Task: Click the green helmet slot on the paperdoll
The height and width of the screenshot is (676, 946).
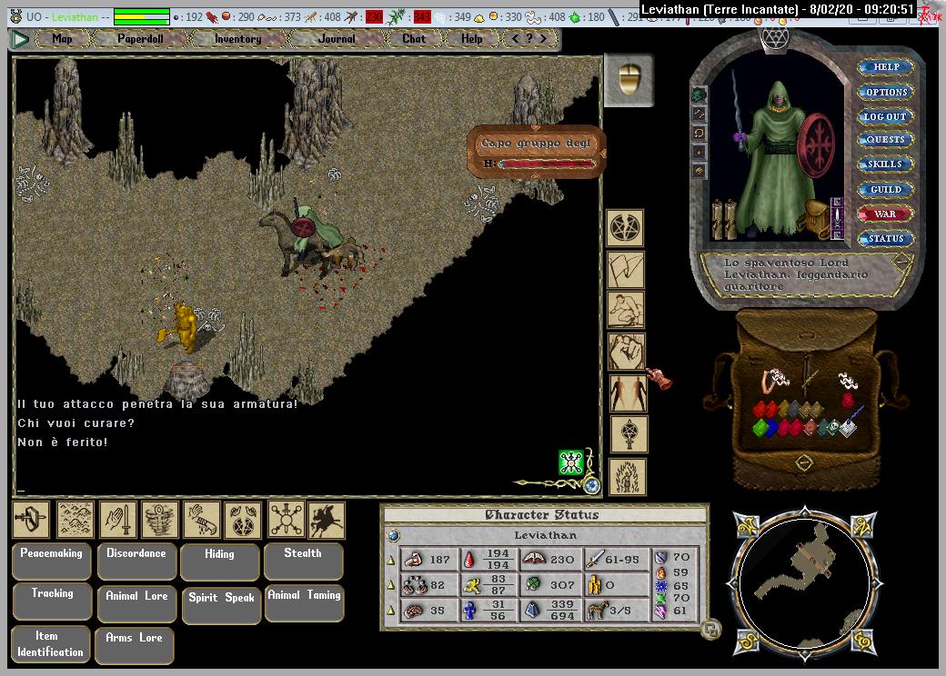Action: (x=699, y=95)
